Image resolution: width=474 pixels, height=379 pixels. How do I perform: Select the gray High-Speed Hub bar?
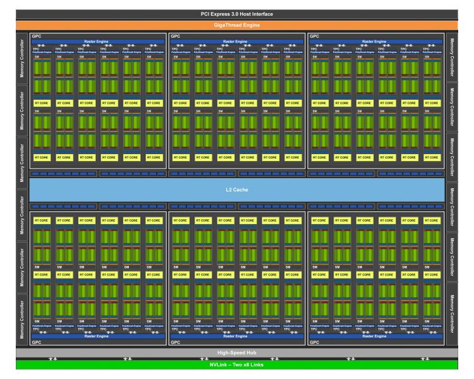coord(236,352)
